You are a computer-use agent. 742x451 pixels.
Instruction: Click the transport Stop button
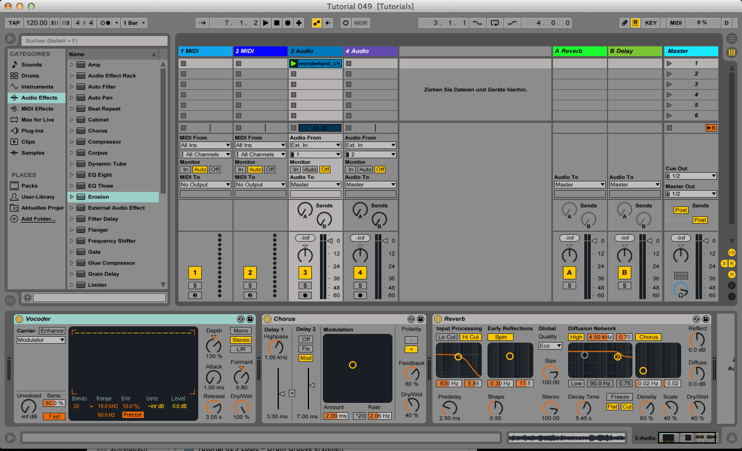tap(277, 23)
